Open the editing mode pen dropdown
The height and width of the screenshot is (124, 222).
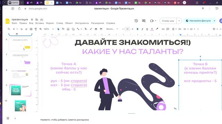(215, 29)
